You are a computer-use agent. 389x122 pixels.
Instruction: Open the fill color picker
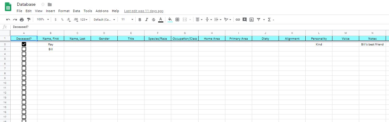[170, 19]
